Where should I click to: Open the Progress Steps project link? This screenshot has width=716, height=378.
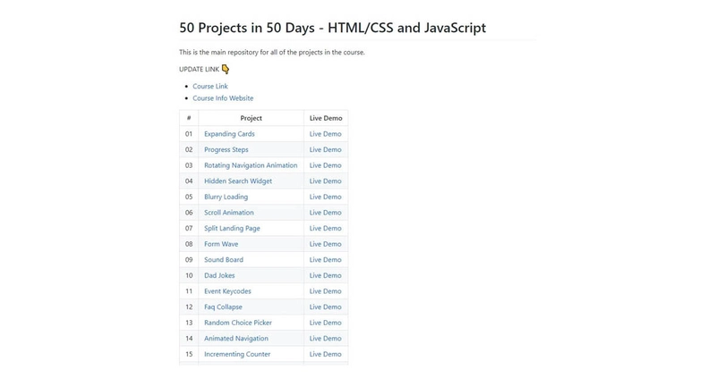(x=226, y=149)
